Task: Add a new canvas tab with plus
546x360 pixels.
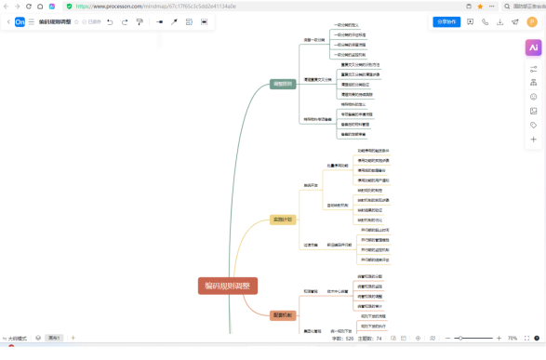Action: [x=73, y=338]
